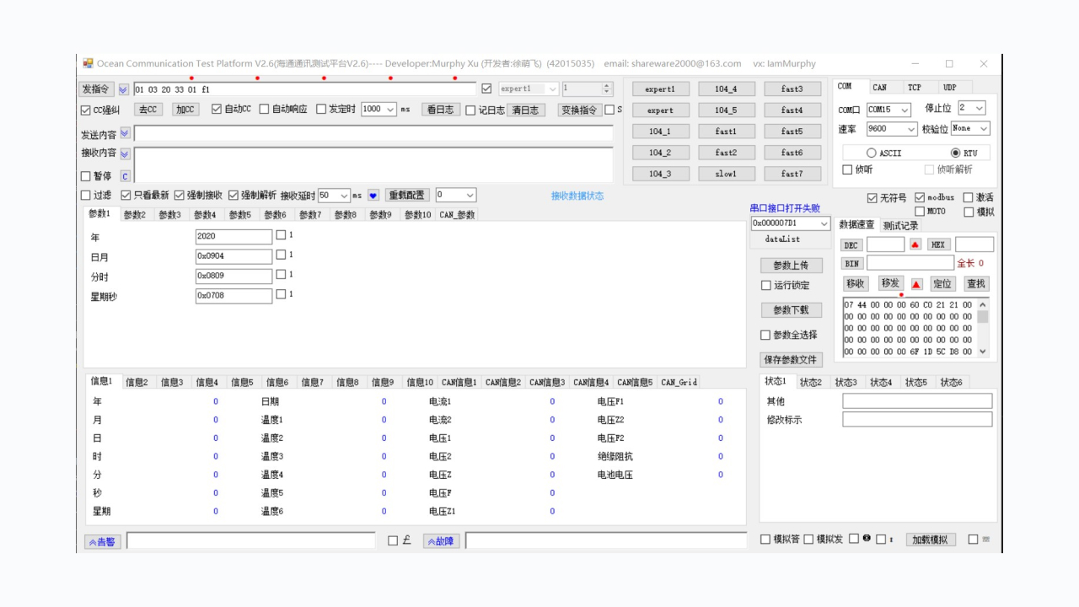
Task: Open the CAN_Grid tab
Action: [x=679, y=383]
